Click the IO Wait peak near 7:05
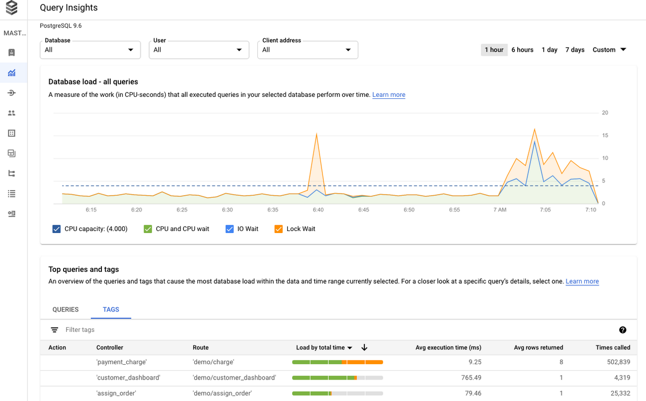Image resolution: width=646 pixels, height=401 pixels. [x=534, y=142]
